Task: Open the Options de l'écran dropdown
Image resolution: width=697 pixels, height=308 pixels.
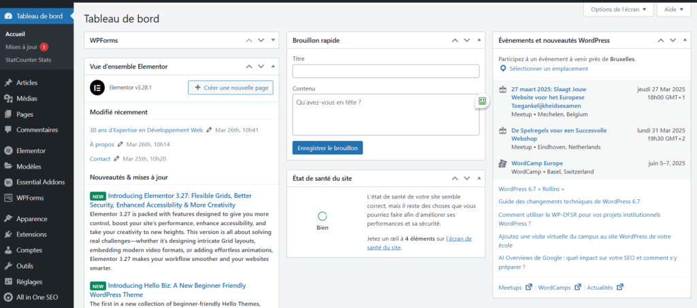Action: coord(618,10)
